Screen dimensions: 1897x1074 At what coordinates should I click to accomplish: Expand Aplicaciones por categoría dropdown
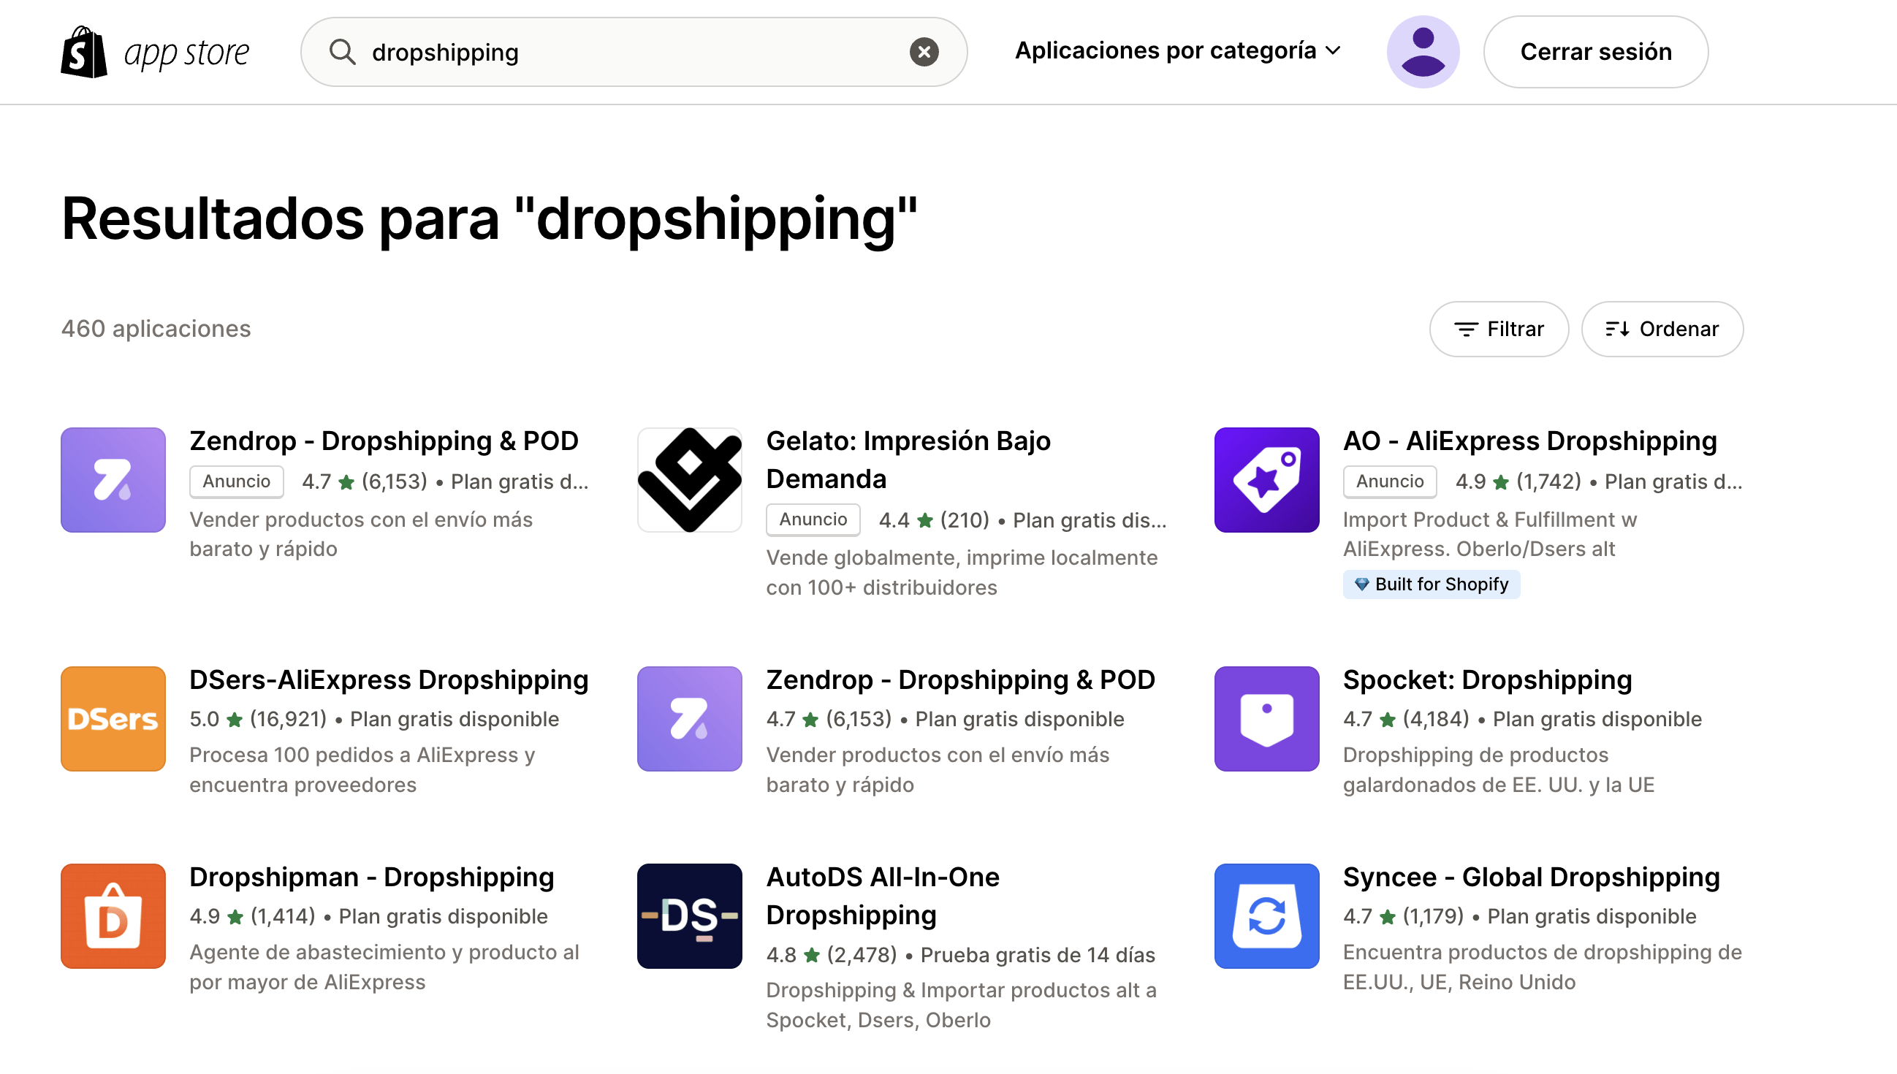1177,51
